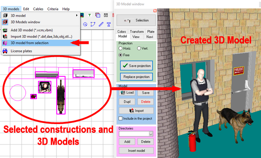
Task: Open the Edit menu
Action: pyautogui.click(x=26, y=9)
